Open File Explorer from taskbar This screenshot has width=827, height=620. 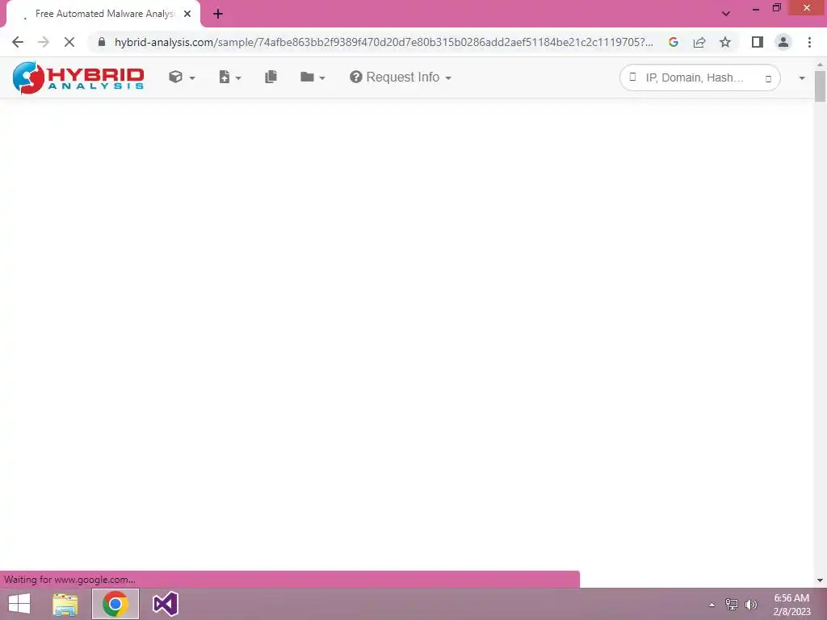point(65,604)
